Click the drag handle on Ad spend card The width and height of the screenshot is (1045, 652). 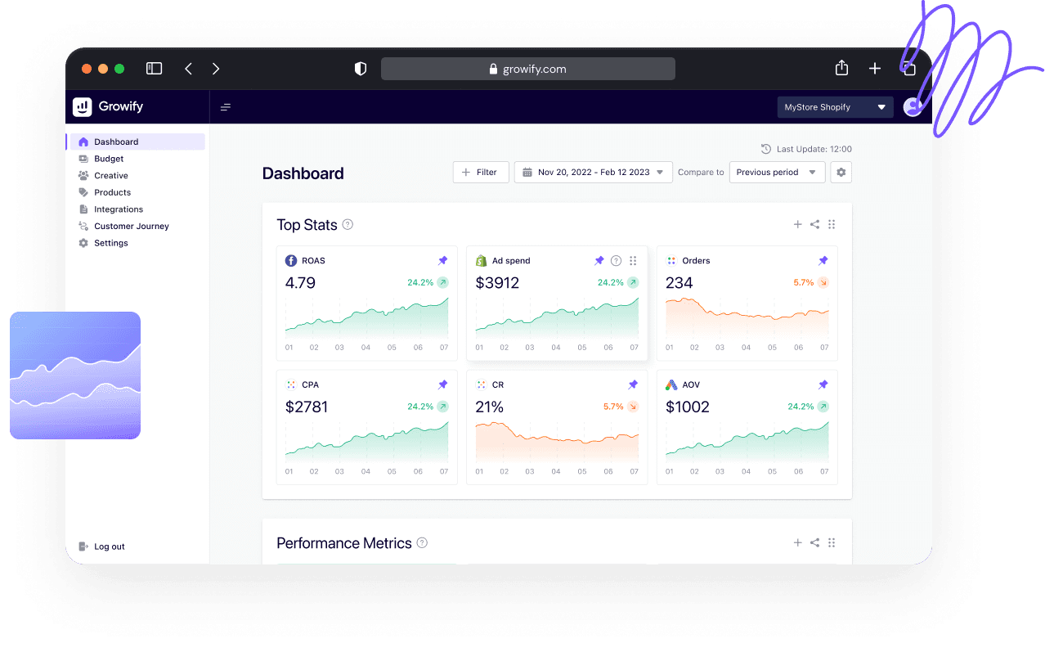pos(633,261)
